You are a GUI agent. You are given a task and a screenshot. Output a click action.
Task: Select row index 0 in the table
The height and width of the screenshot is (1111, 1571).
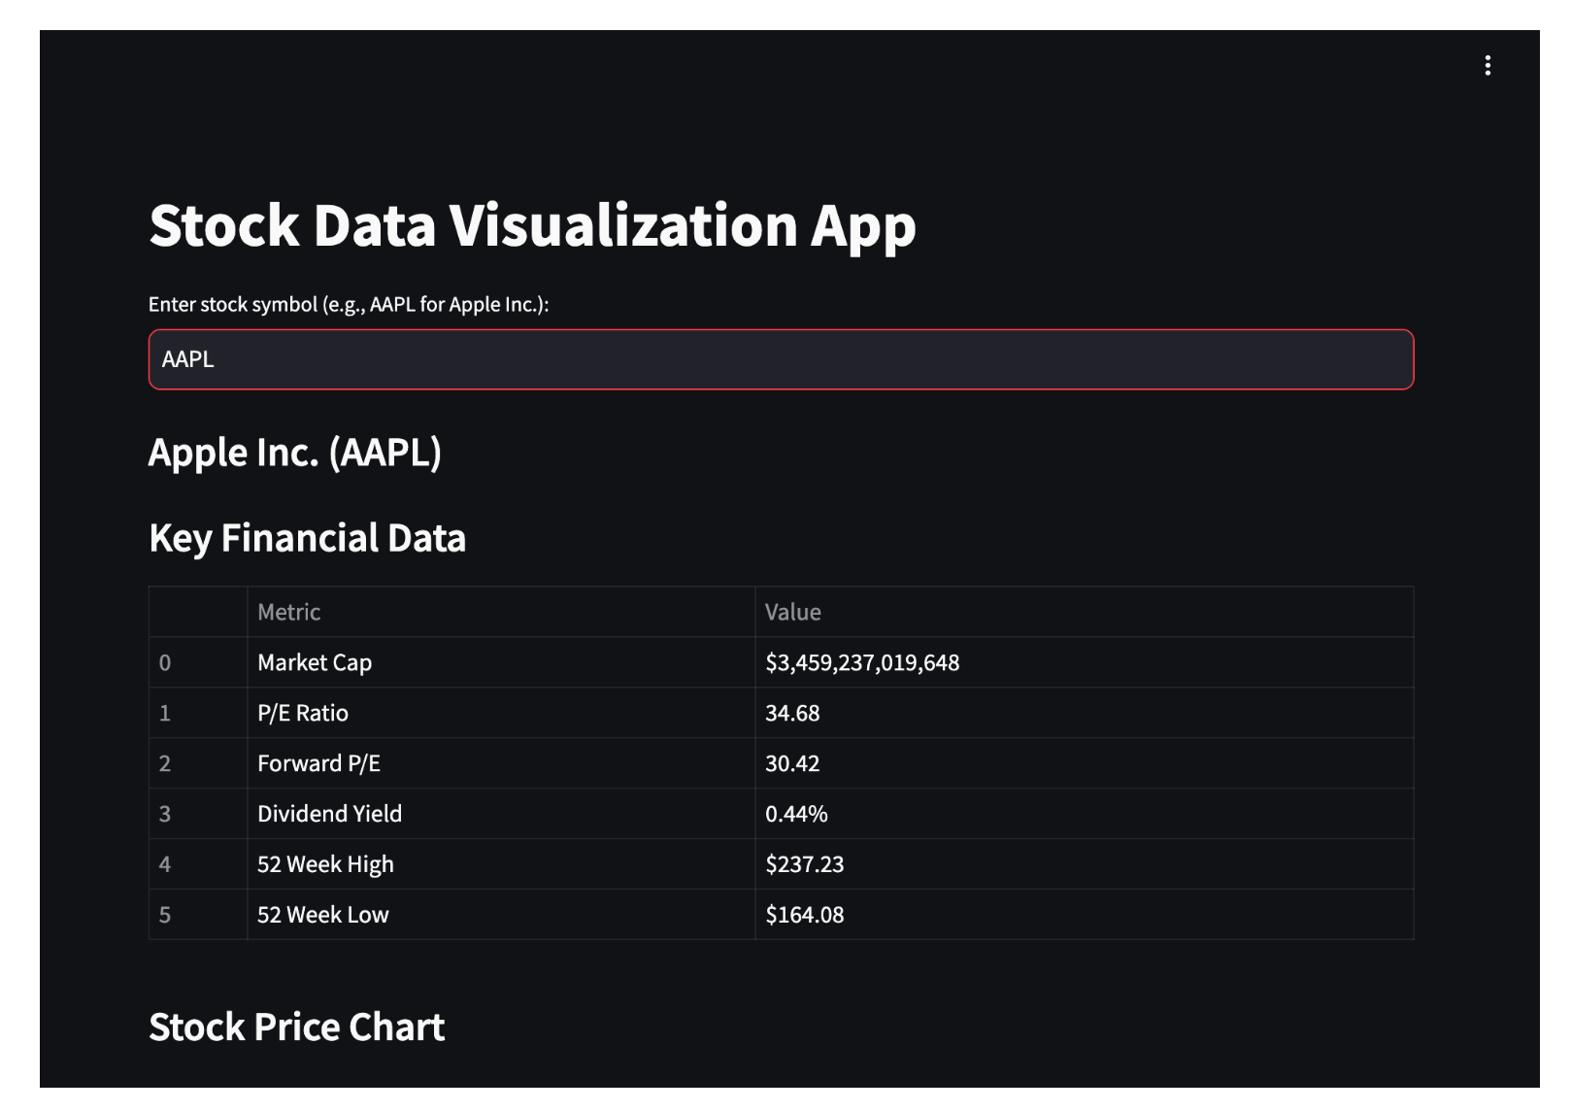(x=165, y=662)
